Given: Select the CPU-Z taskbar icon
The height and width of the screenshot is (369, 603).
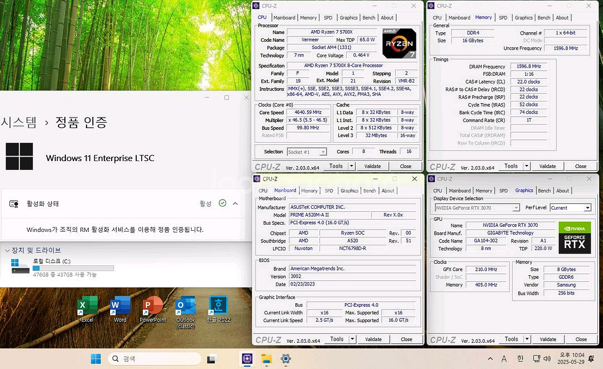Looking at the screenshot, I should [x=247, y=358].
